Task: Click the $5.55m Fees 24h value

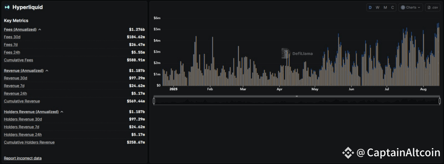Action: click(x=138, y=52)
